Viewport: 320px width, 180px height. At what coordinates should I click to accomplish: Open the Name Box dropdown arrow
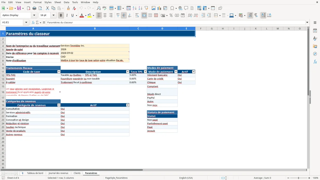click(x=26, y=23)
